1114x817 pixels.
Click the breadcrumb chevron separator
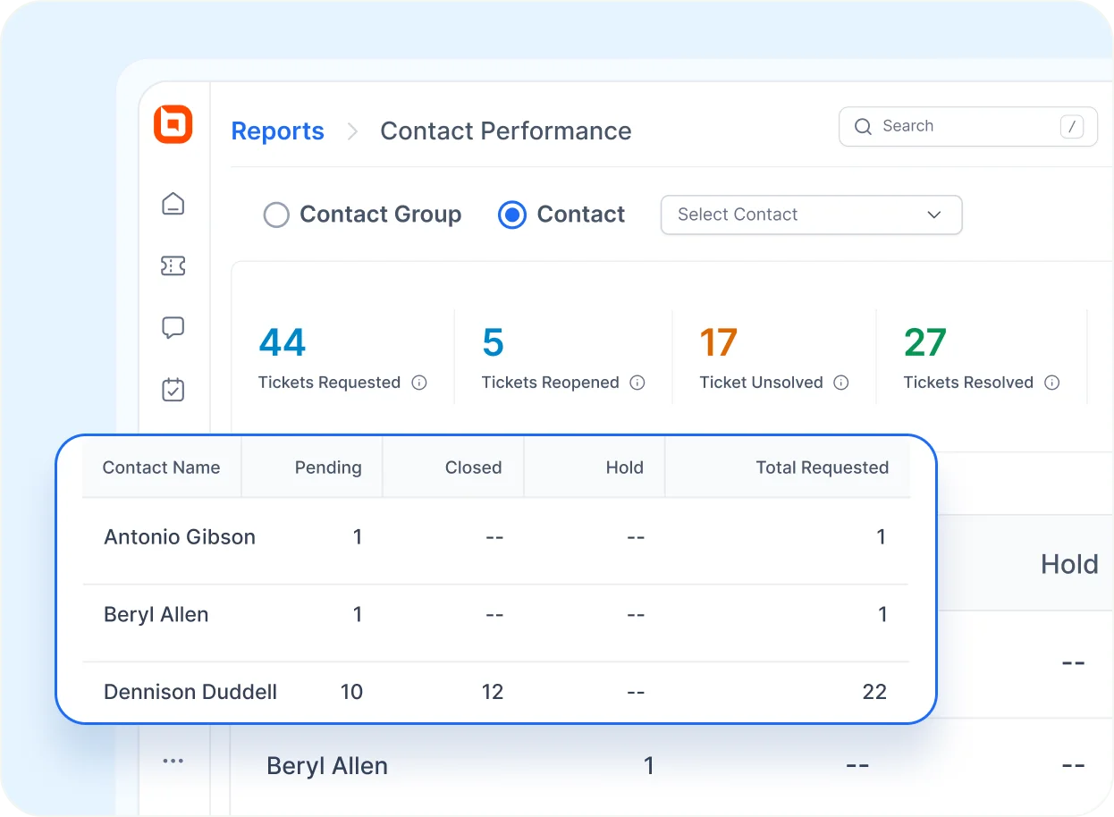[x=352, y=131]
